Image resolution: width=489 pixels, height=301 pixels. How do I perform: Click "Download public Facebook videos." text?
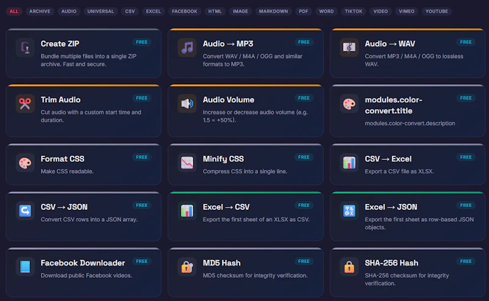tap(86, 275)
